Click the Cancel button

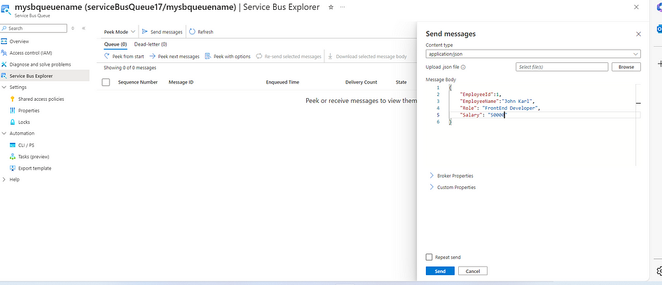tap(472, 271)
